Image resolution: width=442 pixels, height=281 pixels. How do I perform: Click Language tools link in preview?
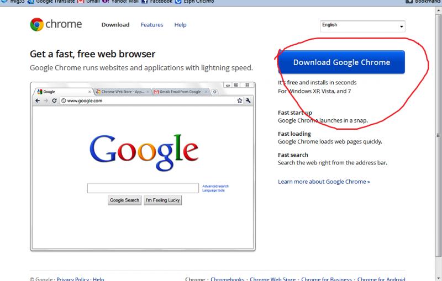click(213, 190)
